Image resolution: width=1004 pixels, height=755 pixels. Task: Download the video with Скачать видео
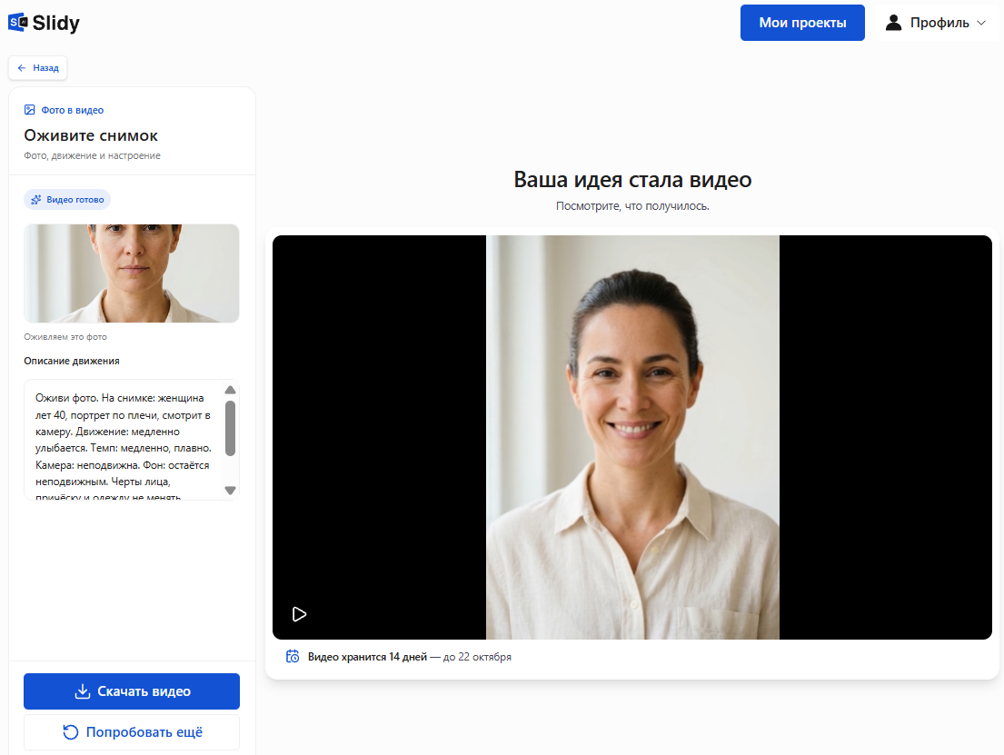(x=131, y=691)
